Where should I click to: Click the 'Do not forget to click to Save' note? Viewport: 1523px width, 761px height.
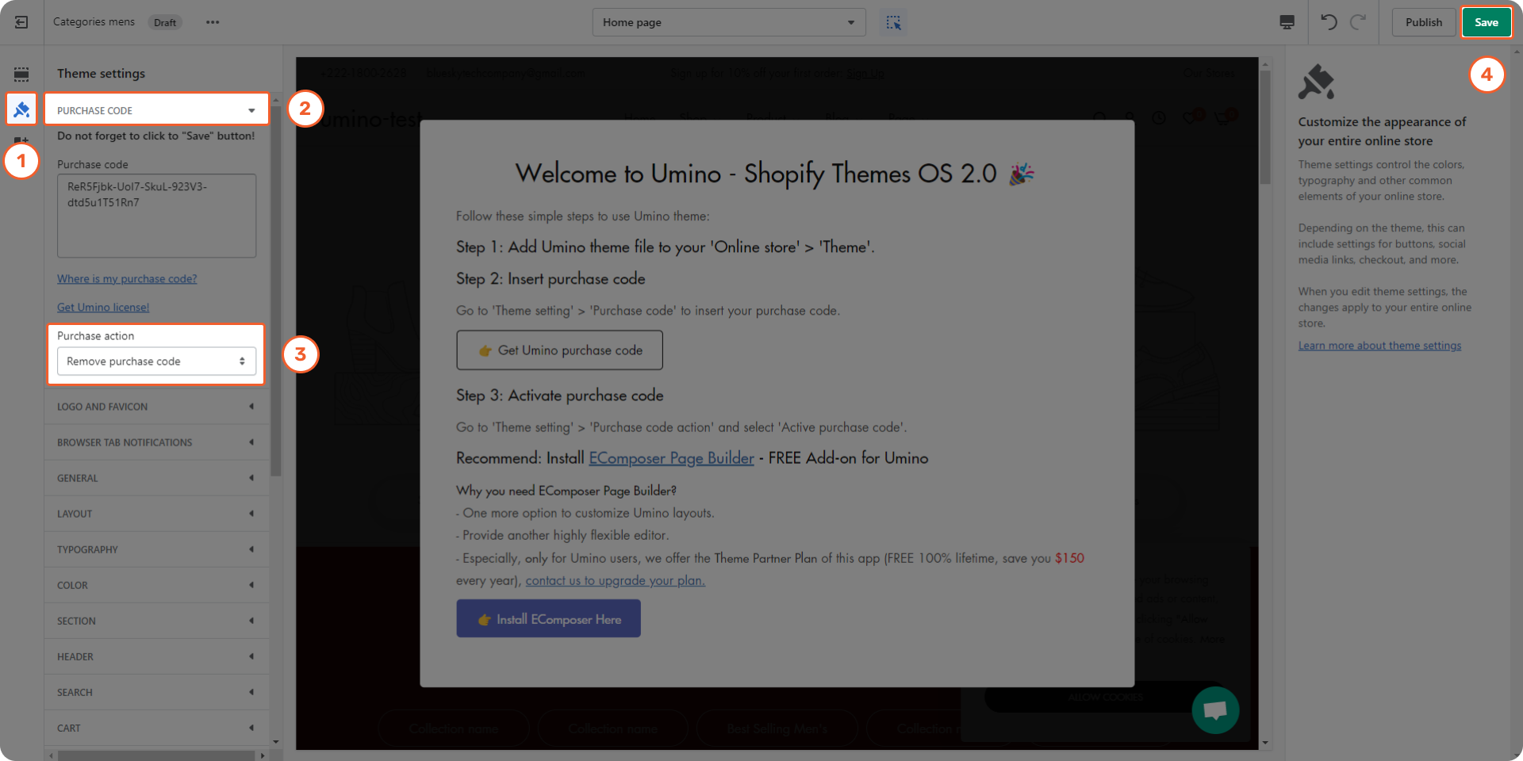click(x=156, y=136)
